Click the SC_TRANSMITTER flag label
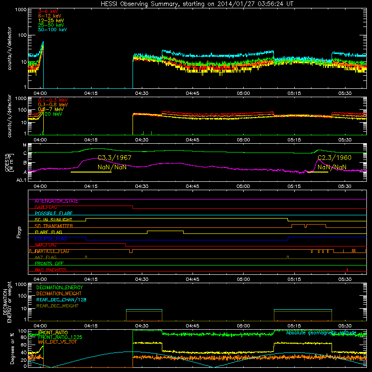 (x=53, y=226)
